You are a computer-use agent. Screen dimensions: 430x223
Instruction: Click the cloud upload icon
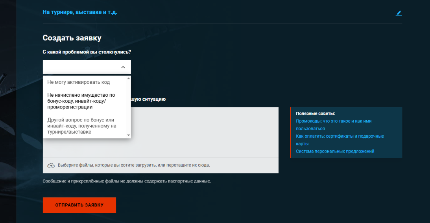[x=51, y=165]
